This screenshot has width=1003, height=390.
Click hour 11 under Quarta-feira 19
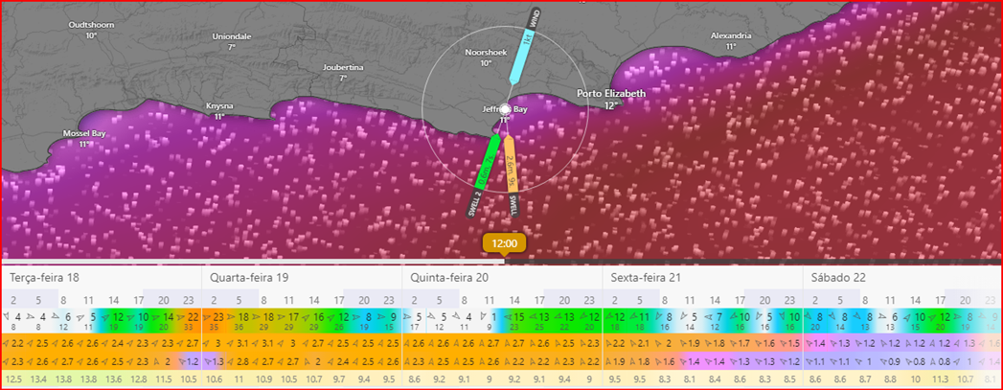289,299
